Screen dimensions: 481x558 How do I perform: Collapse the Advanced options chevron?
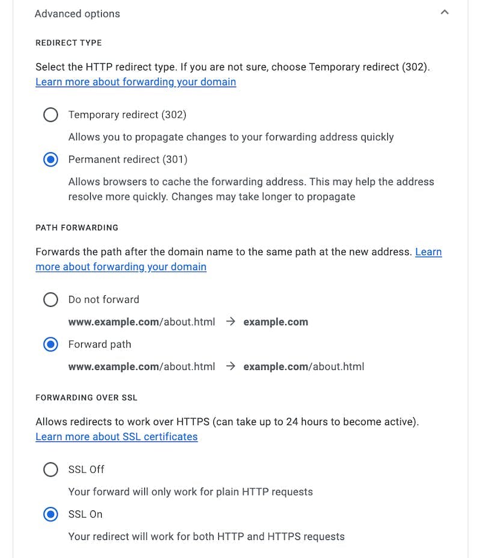coord(444,12)
